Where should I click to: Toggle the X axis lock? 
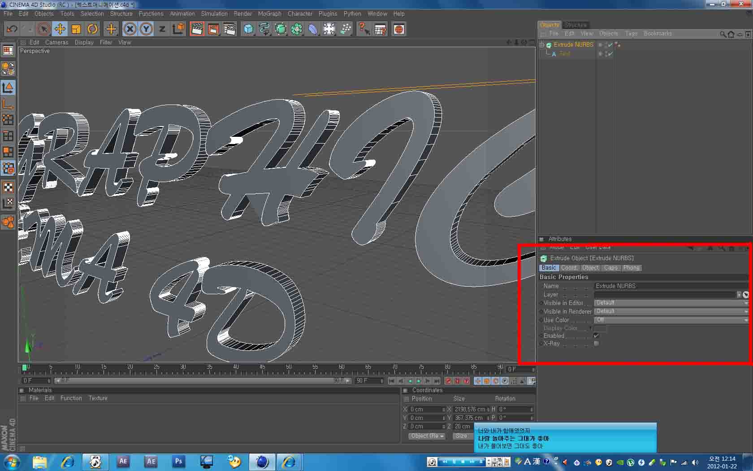pyautogui.click(x=130, y=29)
